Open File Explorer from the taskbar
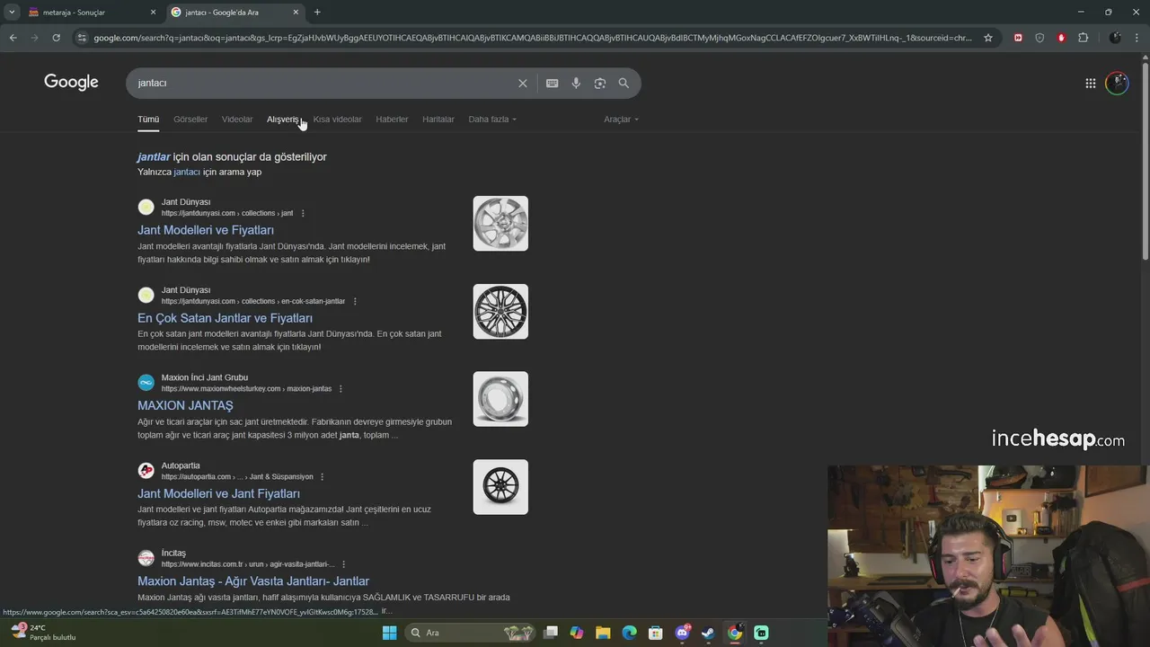 pyautogui.click(x=603, y=633)
